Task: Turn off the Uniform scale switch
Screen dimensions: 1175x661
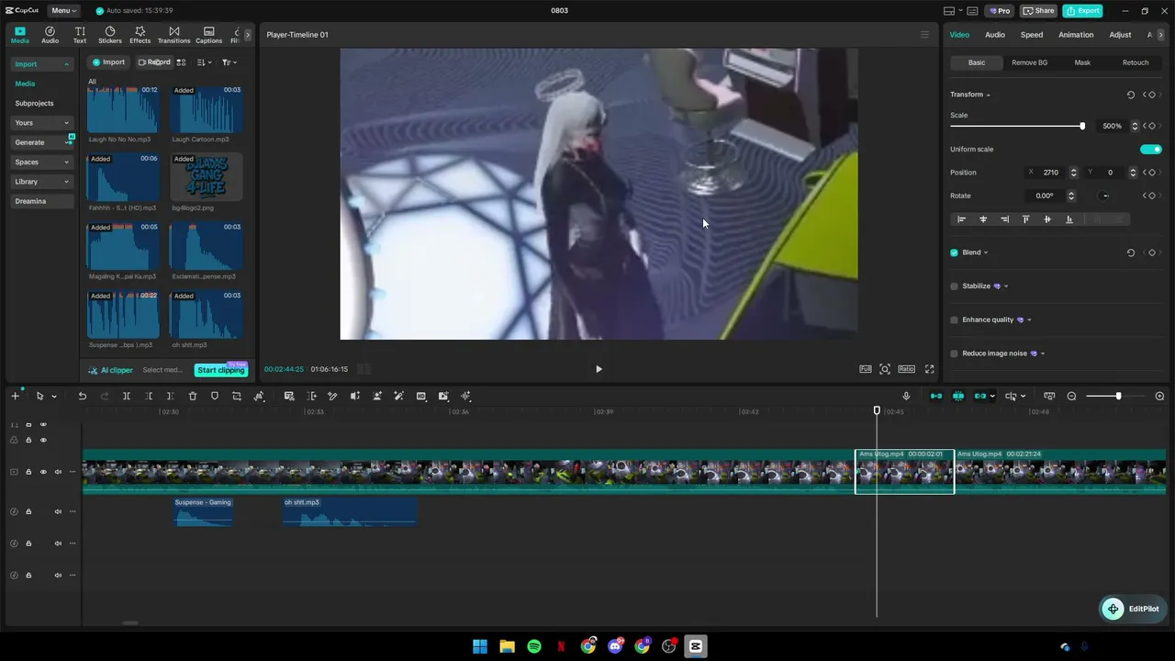Action: [1151, 149]
